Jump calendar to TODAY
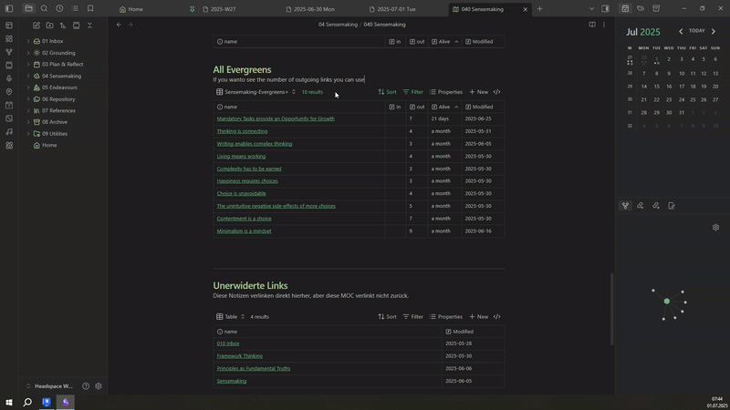 pos(697,31)
